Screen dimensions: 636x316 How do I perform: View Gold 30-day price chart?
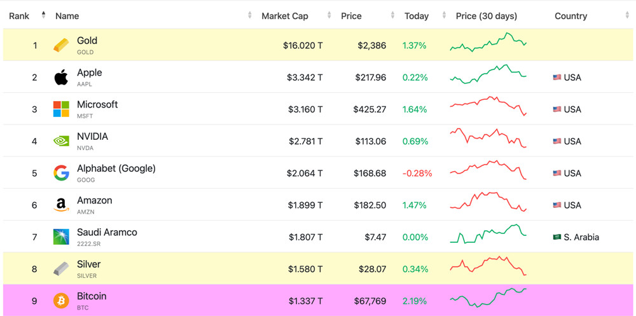point(488,43)
